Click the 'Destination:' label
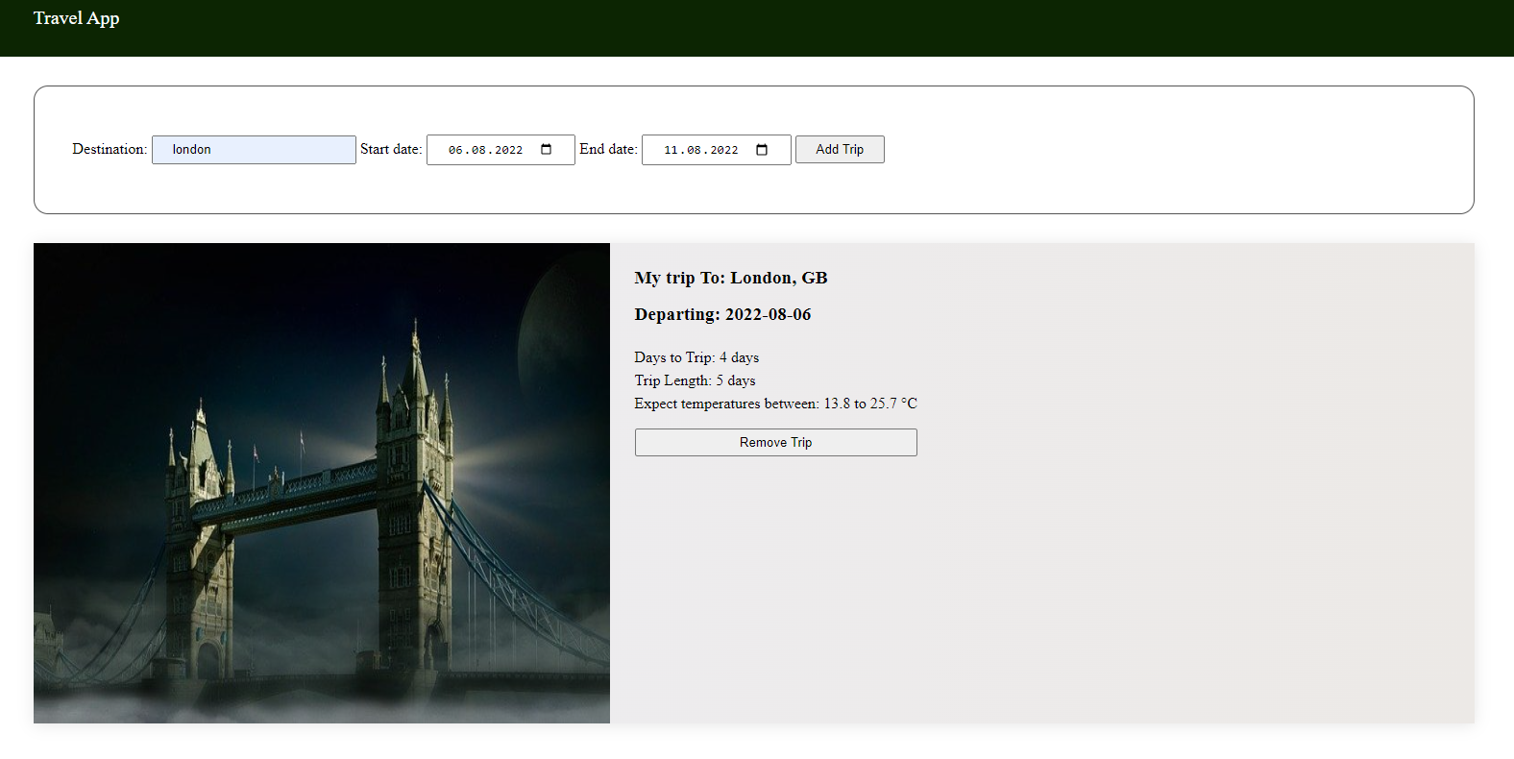 (x=110, y=149)
